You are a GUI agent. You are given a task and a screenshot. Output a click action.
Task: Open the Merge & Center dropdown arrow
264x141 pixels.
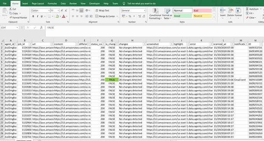[117, 16]
